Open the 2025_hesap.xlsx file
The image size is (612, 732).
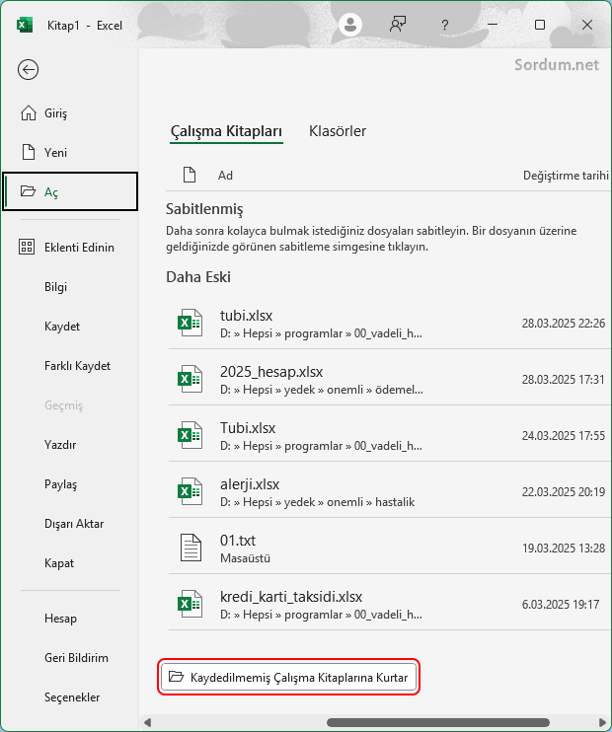click(389, 379)
